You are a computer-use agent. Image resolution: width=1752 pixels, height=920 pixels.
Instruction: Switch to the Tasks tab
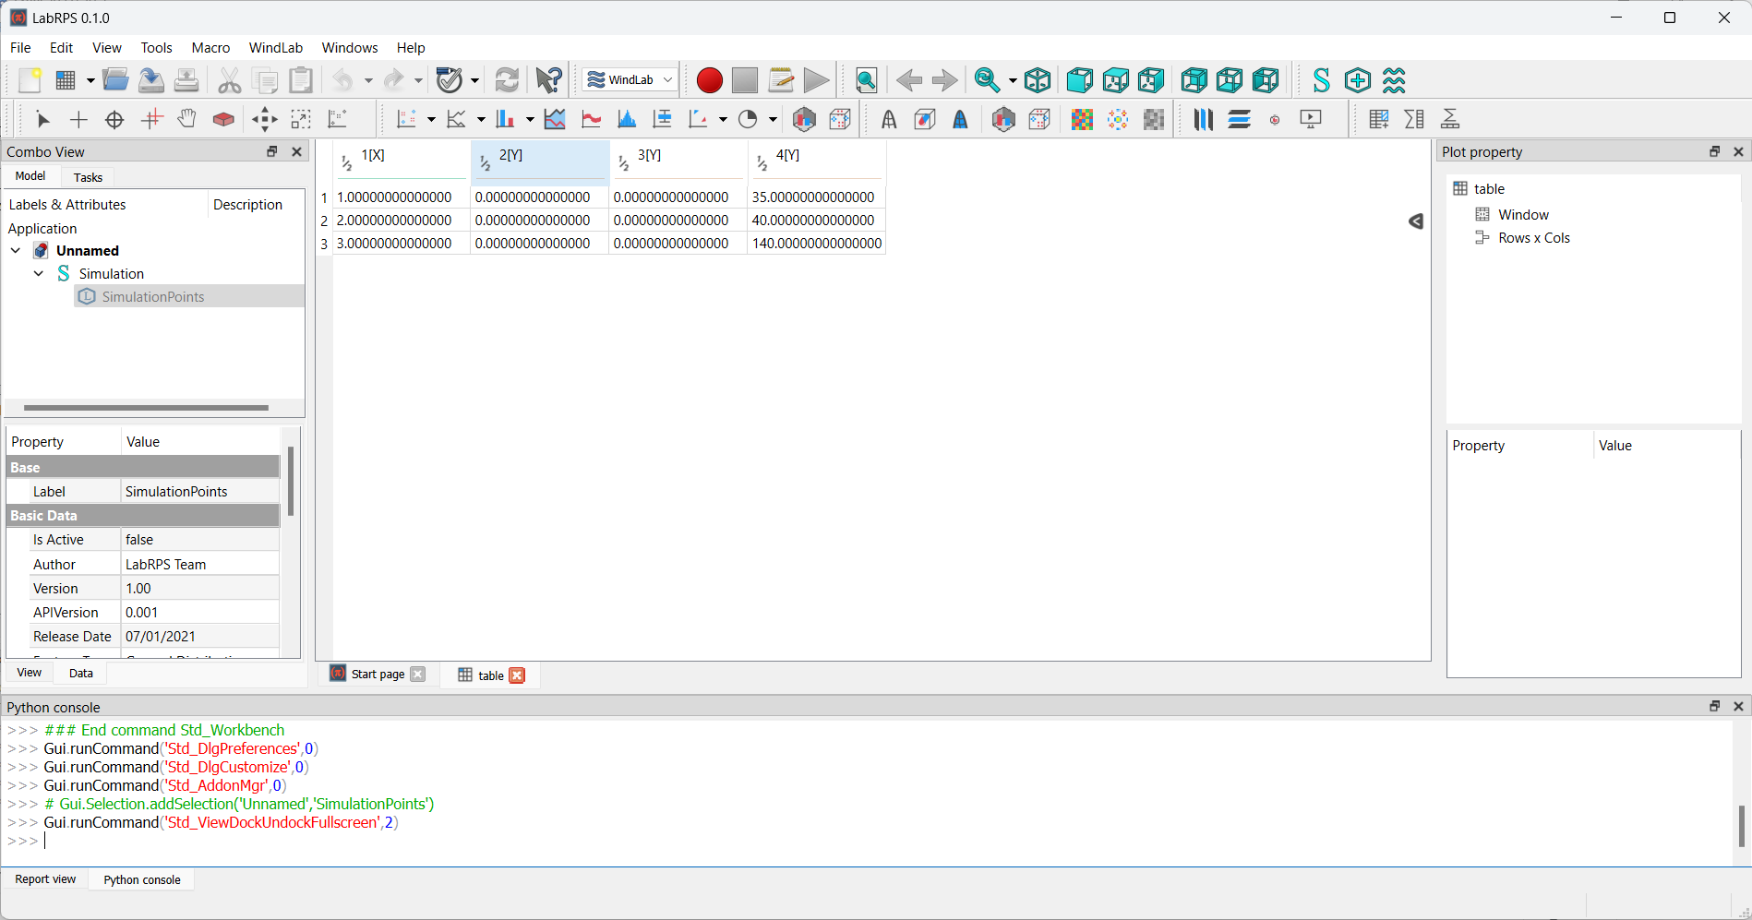[88, 177]
